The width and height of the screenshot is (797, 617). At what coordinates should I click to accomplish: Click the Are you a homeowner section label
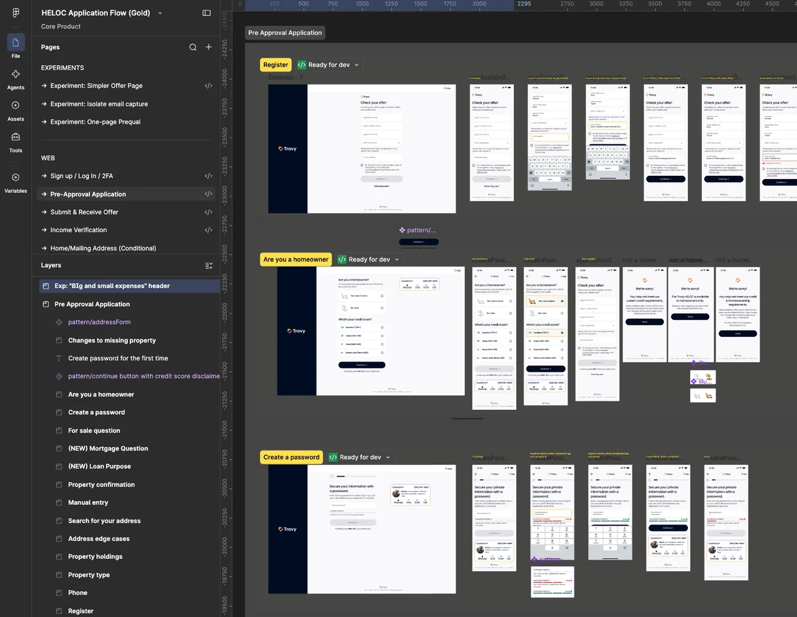point(296,260)
